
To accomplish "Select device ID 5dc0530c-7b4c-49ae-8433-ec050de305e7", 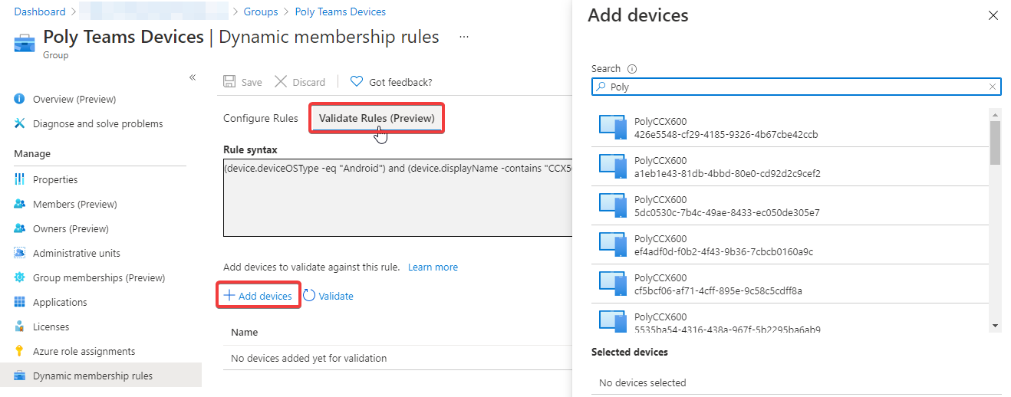I will pos(727,213).
